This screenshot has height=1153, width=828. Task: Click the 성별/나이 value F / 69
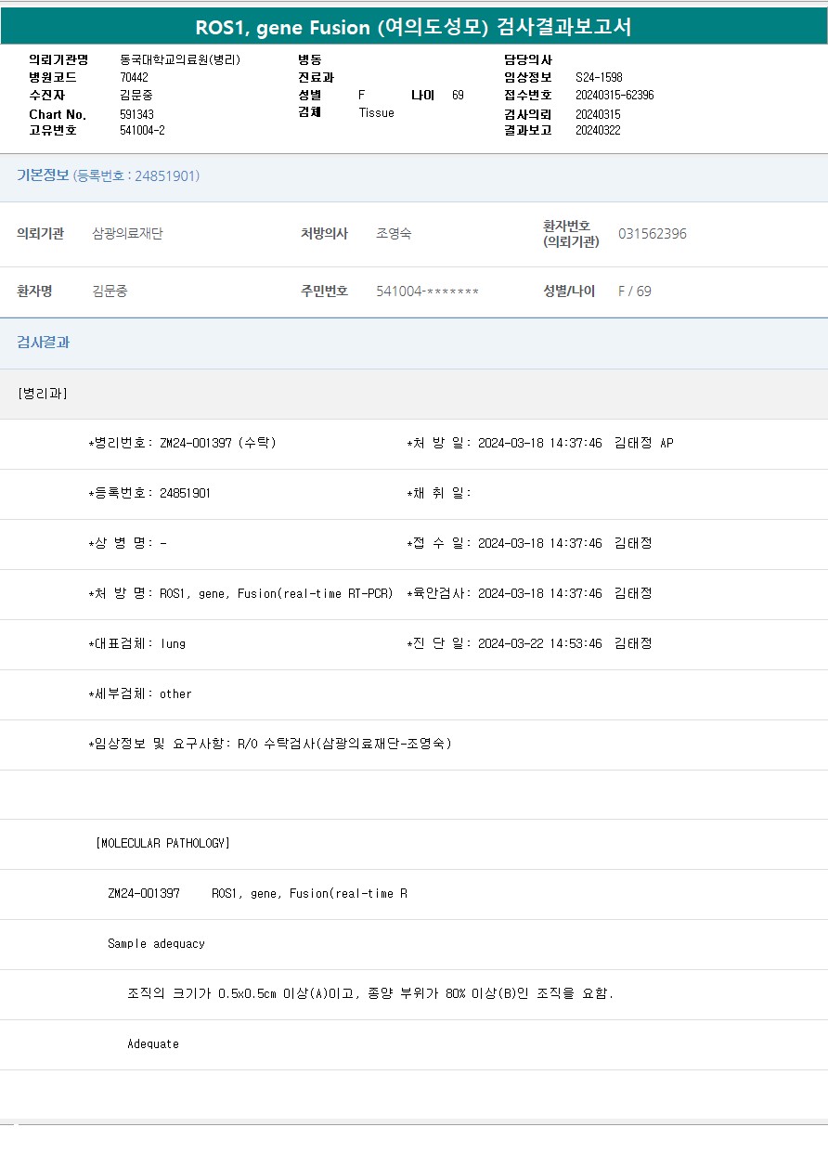tap(635, 291)
